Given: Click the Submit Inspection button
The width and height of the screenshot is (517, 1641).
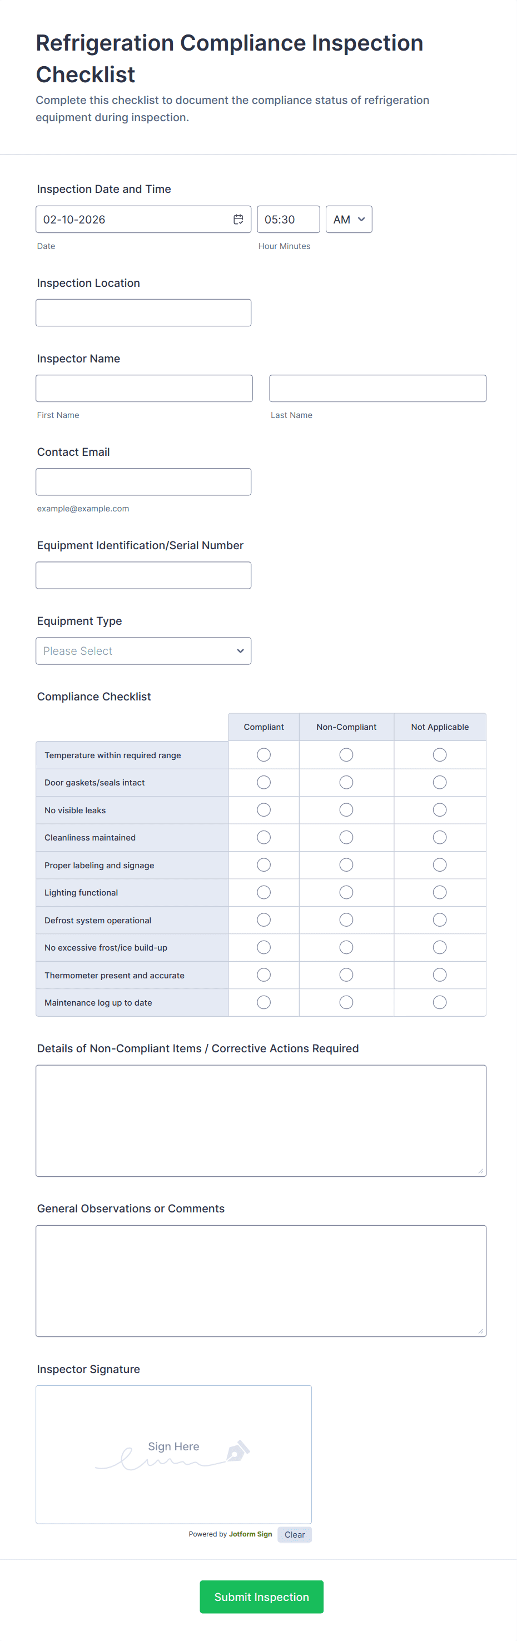Looking at the screenshot, I should 261,1596.
